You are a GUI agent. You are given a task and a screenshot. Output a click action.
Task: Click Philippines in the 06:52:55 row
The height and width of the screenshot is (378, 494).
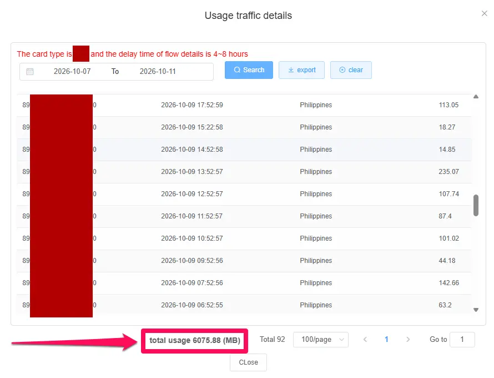pos(316,305)
